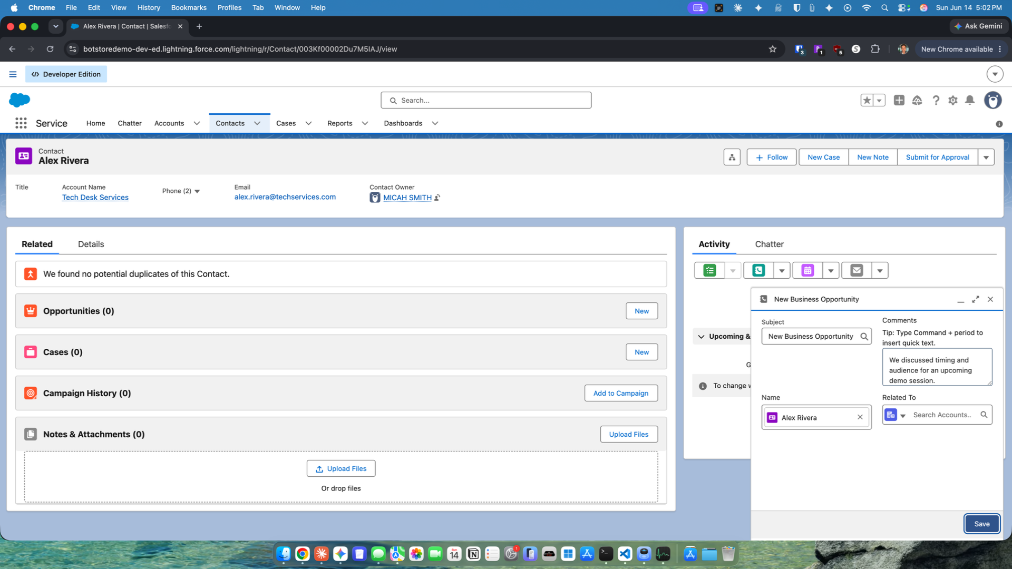Bookmark this page with the star icon
Screen dimensions: 1012x569
[773, 49]
